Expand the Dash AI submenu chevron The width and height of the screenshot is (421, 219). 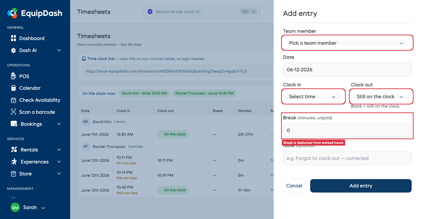click(x=59, y=50)
